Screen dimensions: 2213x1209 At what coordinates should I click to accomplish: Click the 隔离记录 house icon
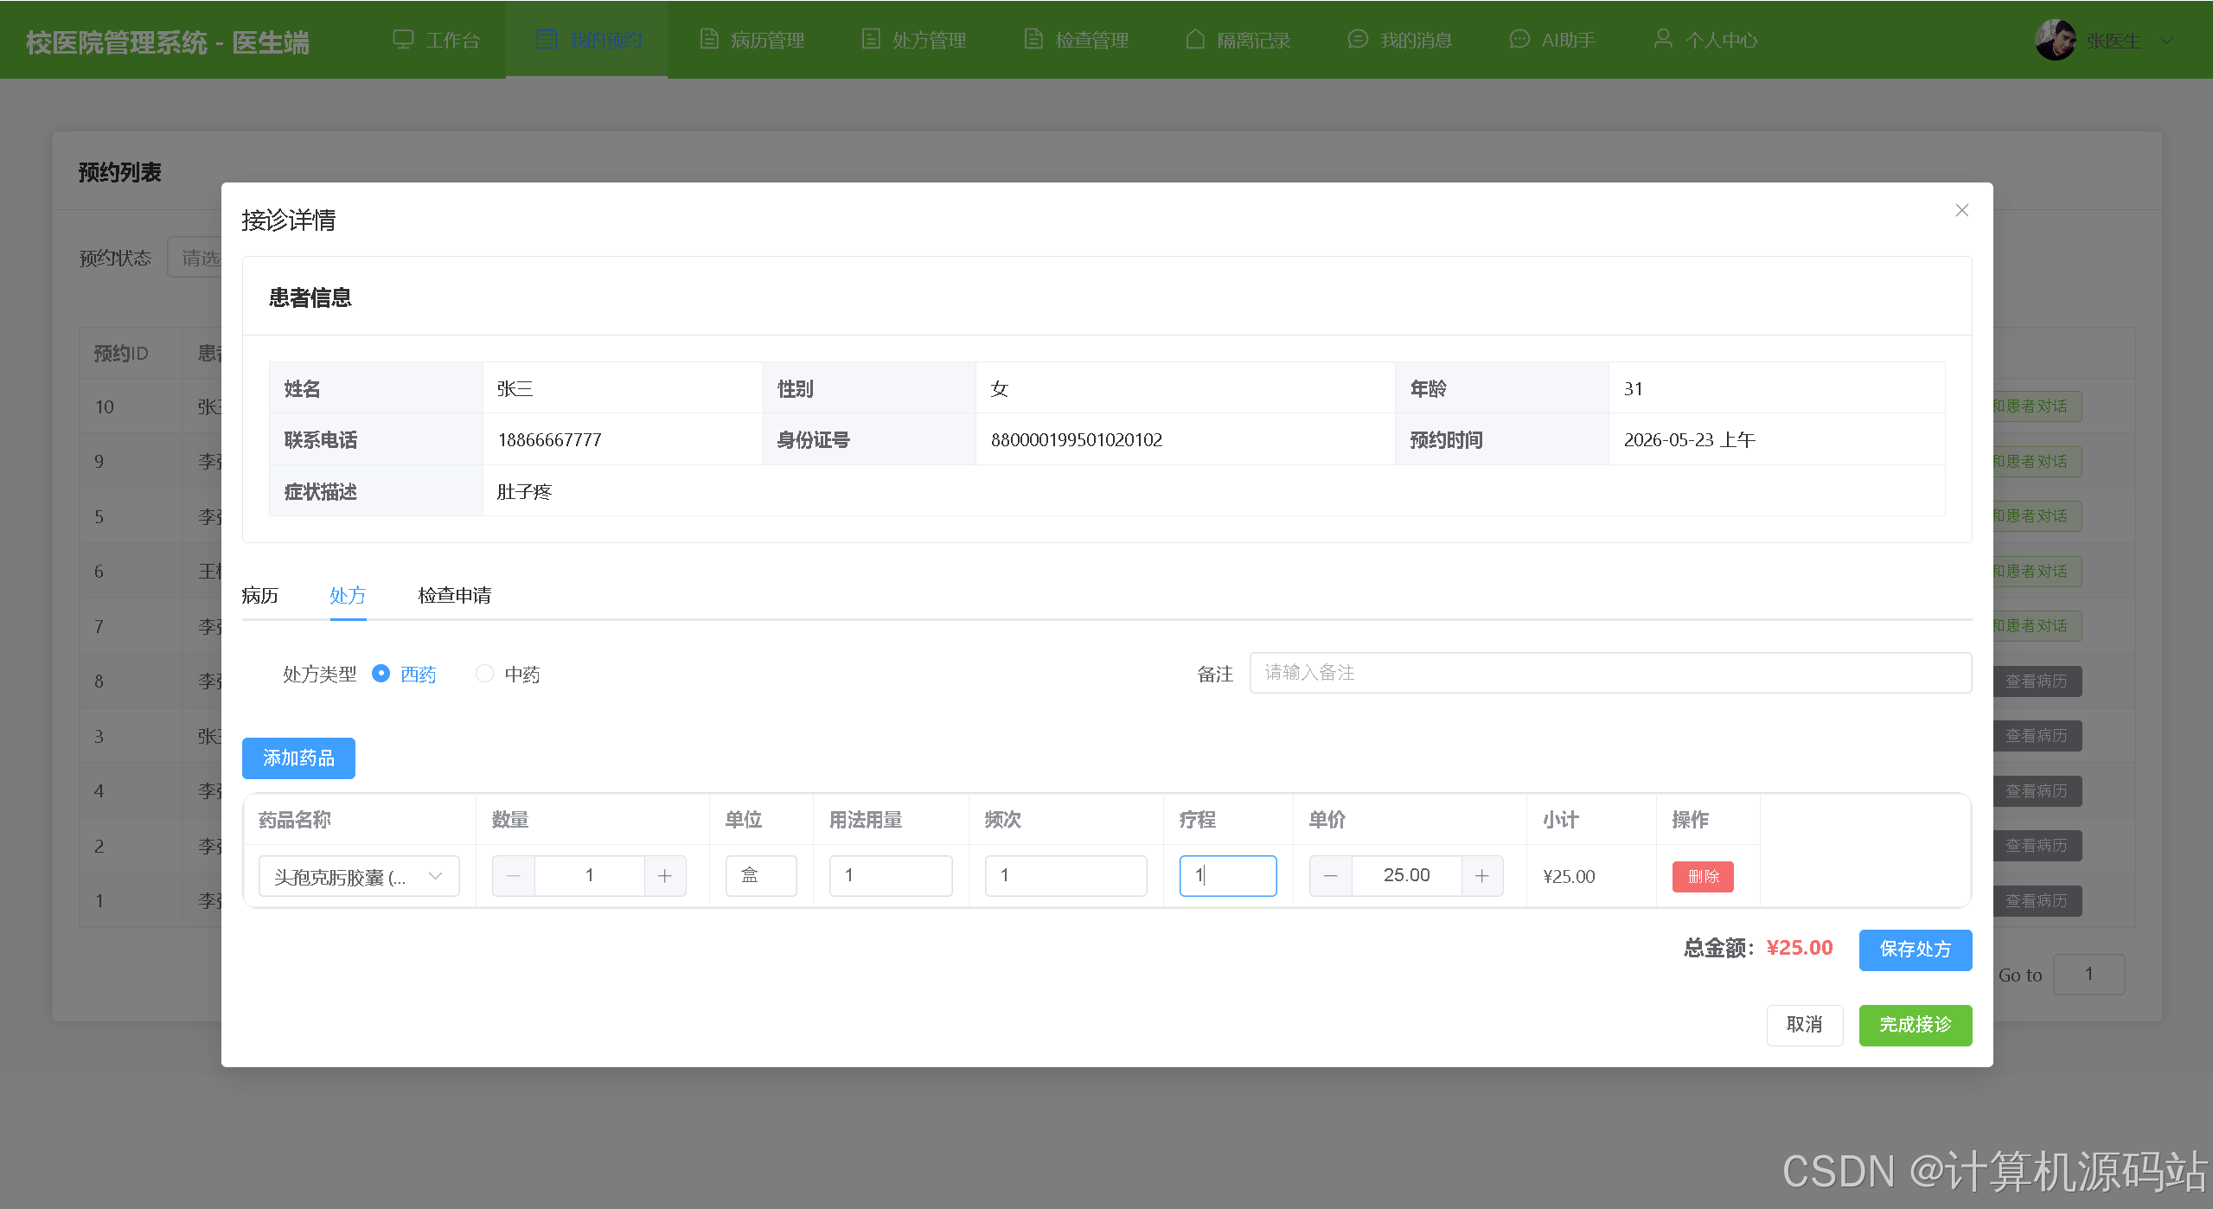click(1195, 40)
